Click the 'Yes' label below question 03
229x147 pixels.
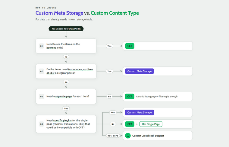(x=66, y=109)
